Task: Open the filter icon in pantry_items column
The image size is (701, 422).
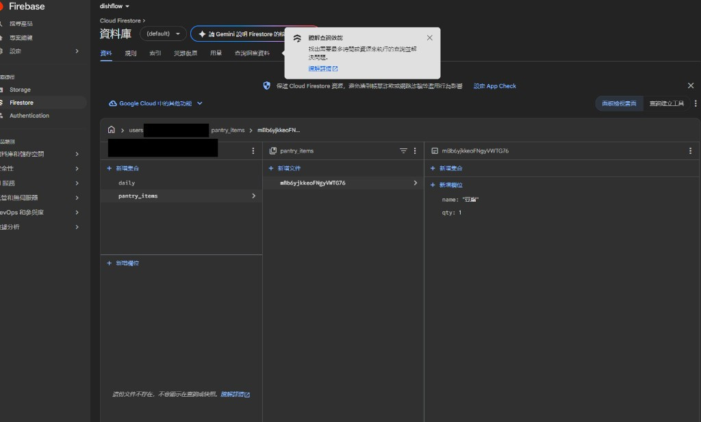Action: [x=403, y=151]
